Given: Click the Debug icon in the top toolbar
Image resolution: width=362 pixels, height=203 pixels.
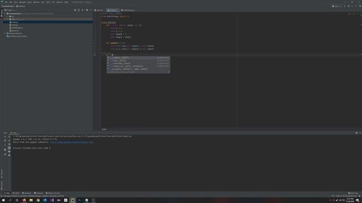Looking at the screenshot, I should tap(348, 6).
